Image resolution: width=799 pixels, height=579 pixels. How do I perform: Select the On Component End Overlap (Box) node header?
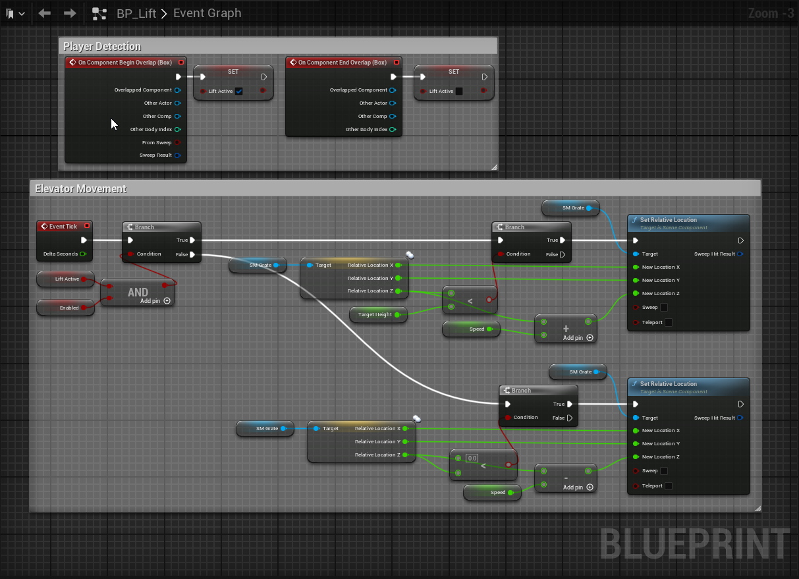click(343, 63)
